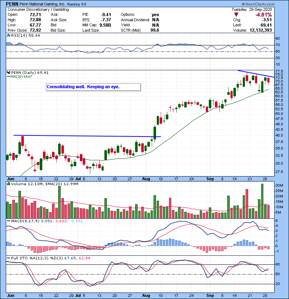289x299 pixels.
Task: Click the Annual Dividend N/A value
Action: click(155, 20)
